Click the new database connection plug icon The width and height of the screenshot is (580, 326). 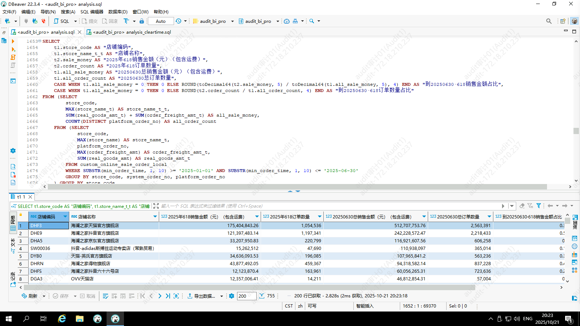(x=7, y=21)
